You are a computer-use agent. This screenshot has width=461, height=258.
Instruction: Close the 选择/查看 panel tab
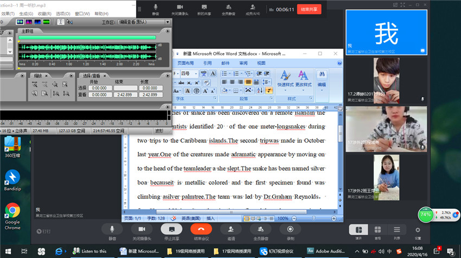[x=104, y=76]
